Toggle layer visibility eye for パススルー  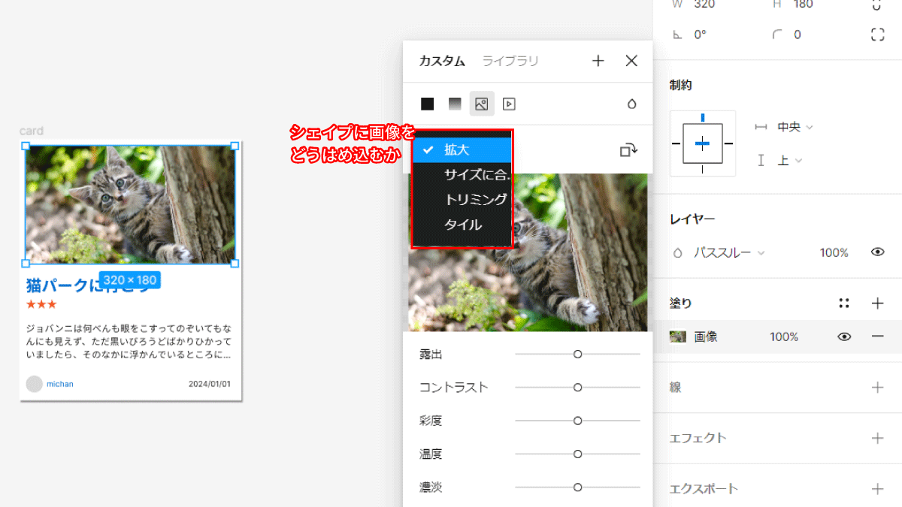click(877, 252)
